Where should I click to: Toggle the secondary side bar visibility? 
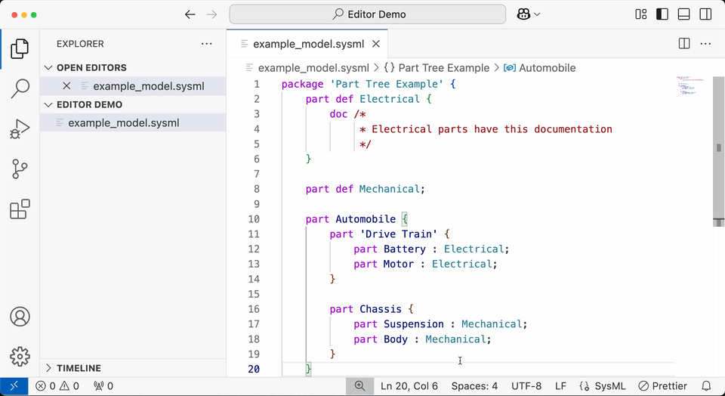(705, 14)
